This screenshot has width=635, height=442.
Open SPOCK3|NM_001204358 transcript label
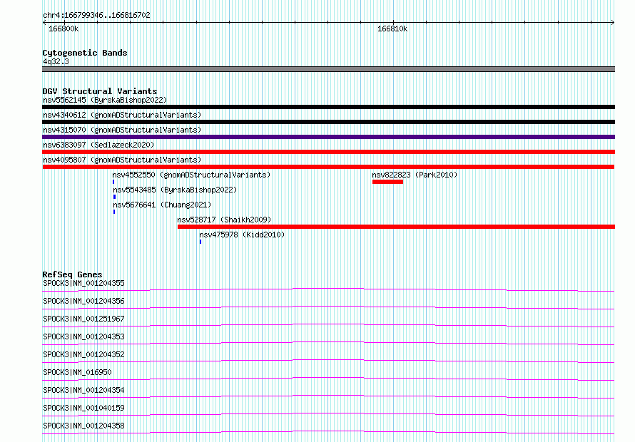(83, 426)
